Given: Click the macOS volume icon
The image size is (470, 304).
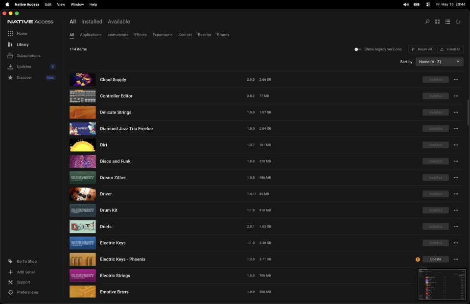Looking at the screenshot, I should click(x=406, y=4).
